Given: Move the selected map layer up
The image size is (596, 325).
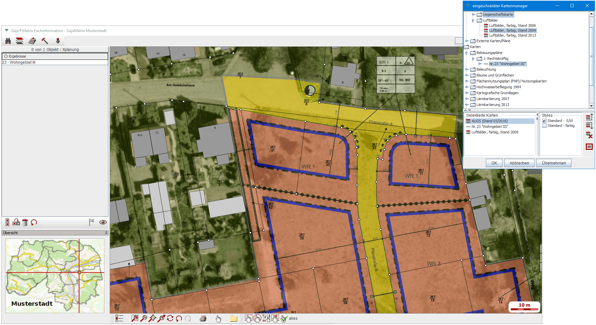Looking at the screenshot, I should coord(589,117).
